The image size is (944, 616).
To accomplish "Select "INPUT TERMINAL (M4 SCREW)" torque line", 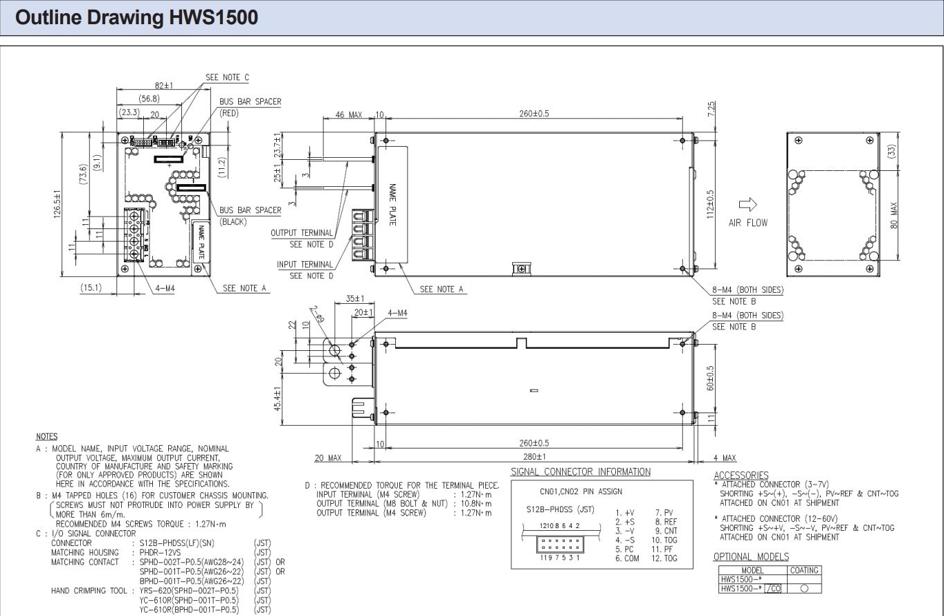I will tap(404, 494).
